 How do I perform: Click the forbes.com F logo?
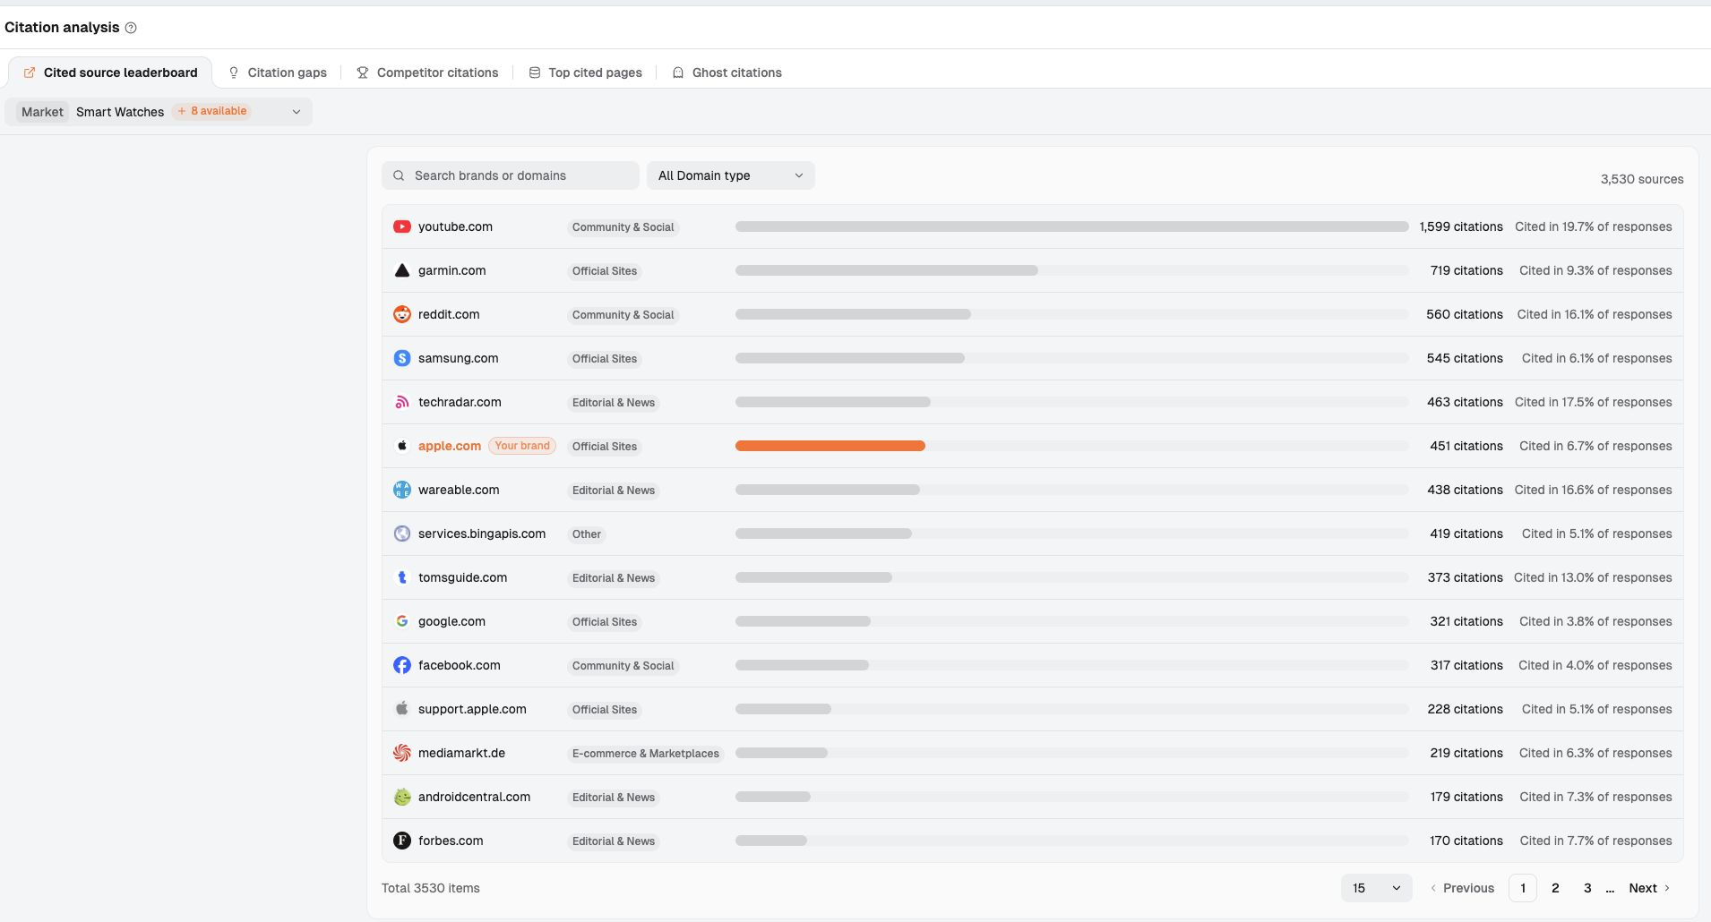click(402, 841)
